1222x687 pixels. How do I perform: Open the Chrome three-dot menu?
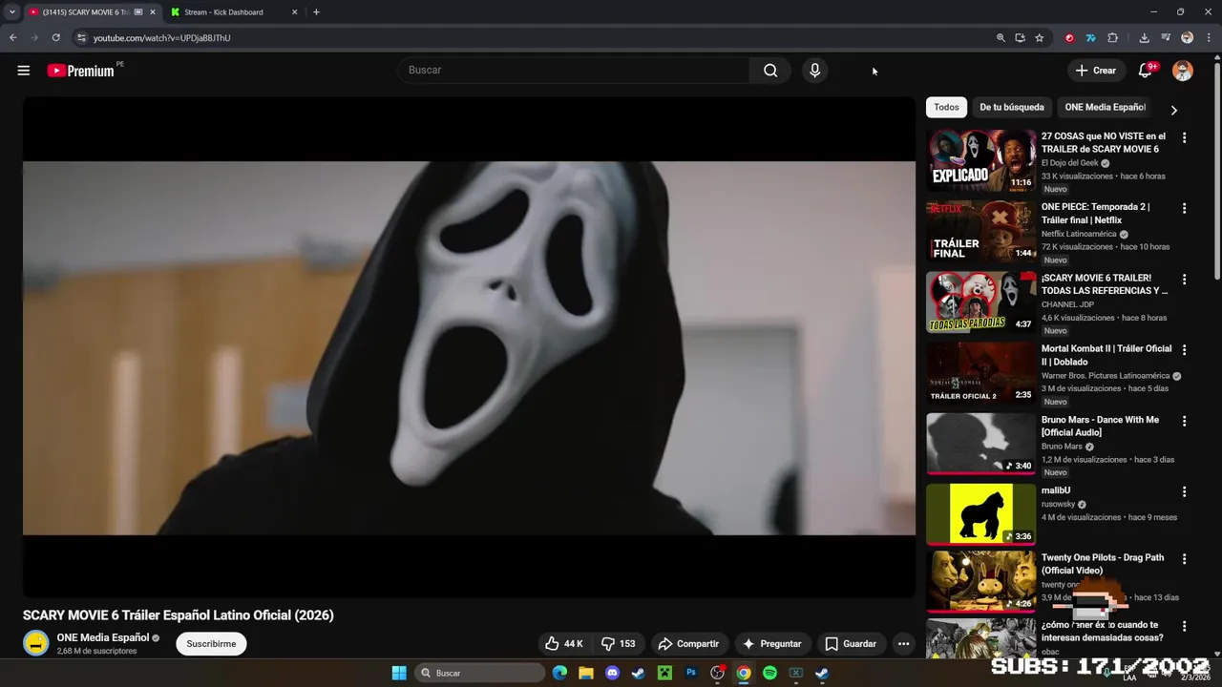1209,38
